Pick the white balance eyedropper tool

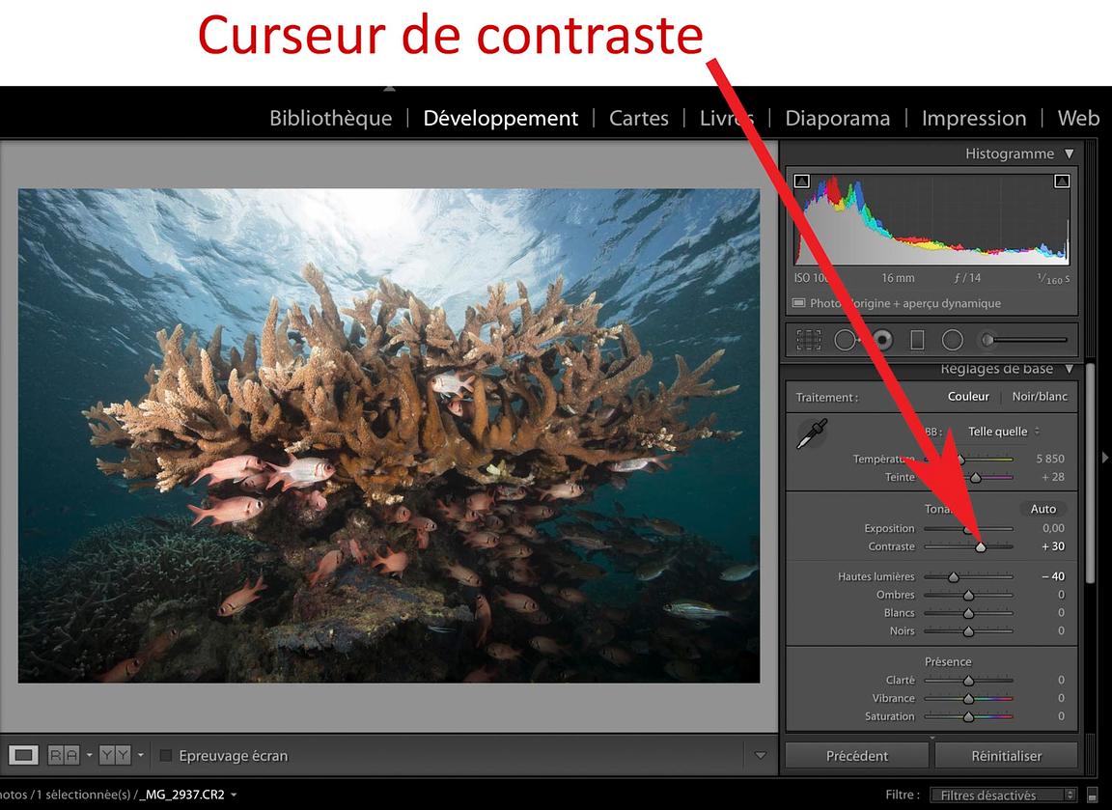click(x=812, y=433)
